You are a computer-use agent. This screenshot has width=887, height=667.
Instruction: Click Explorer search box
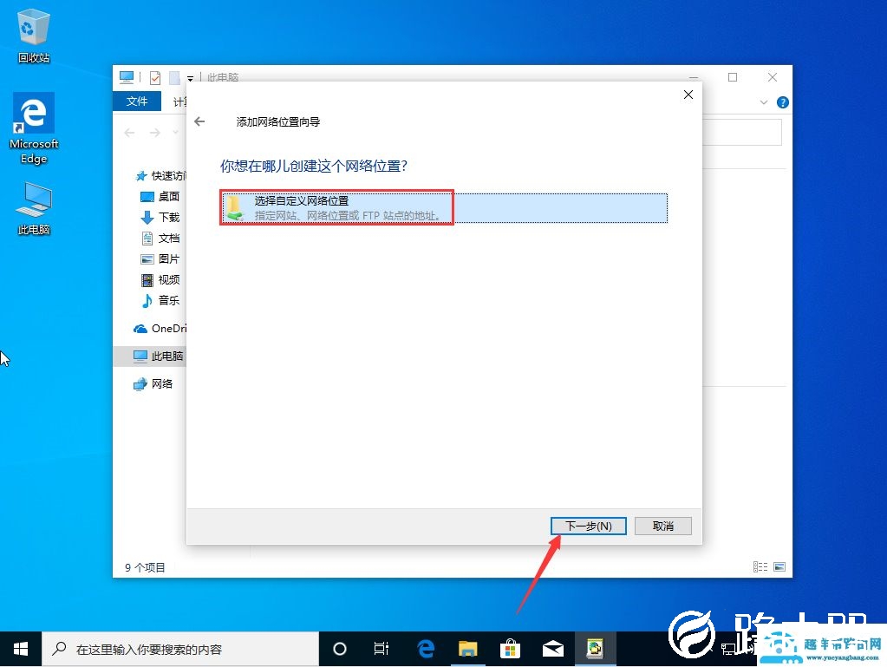[742, 133]
